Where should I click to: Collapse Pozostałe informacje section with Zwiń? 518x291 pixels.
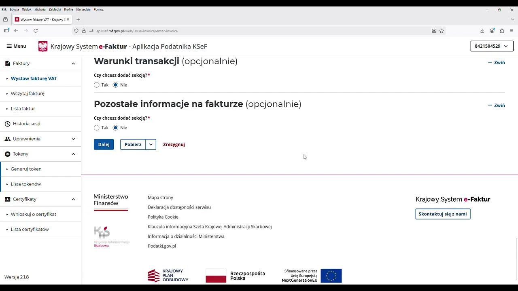click(x=496, y=105)
